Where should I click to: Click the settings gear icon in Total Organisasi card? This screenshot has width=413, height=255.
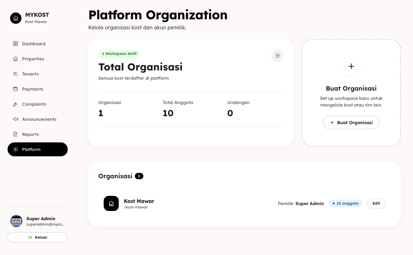click(x=278, y=55)
